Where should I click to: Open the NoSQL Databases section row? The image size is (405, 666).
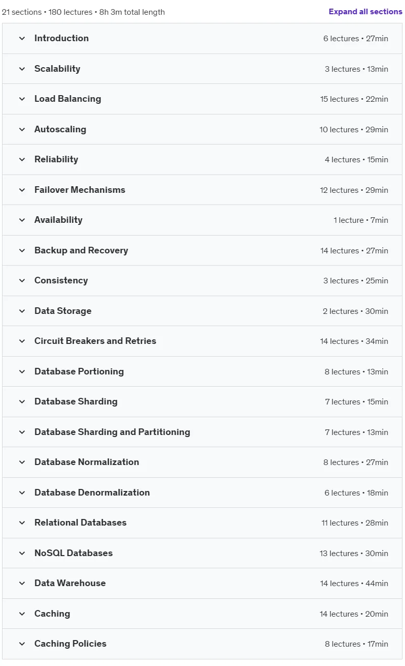point(202,553)
